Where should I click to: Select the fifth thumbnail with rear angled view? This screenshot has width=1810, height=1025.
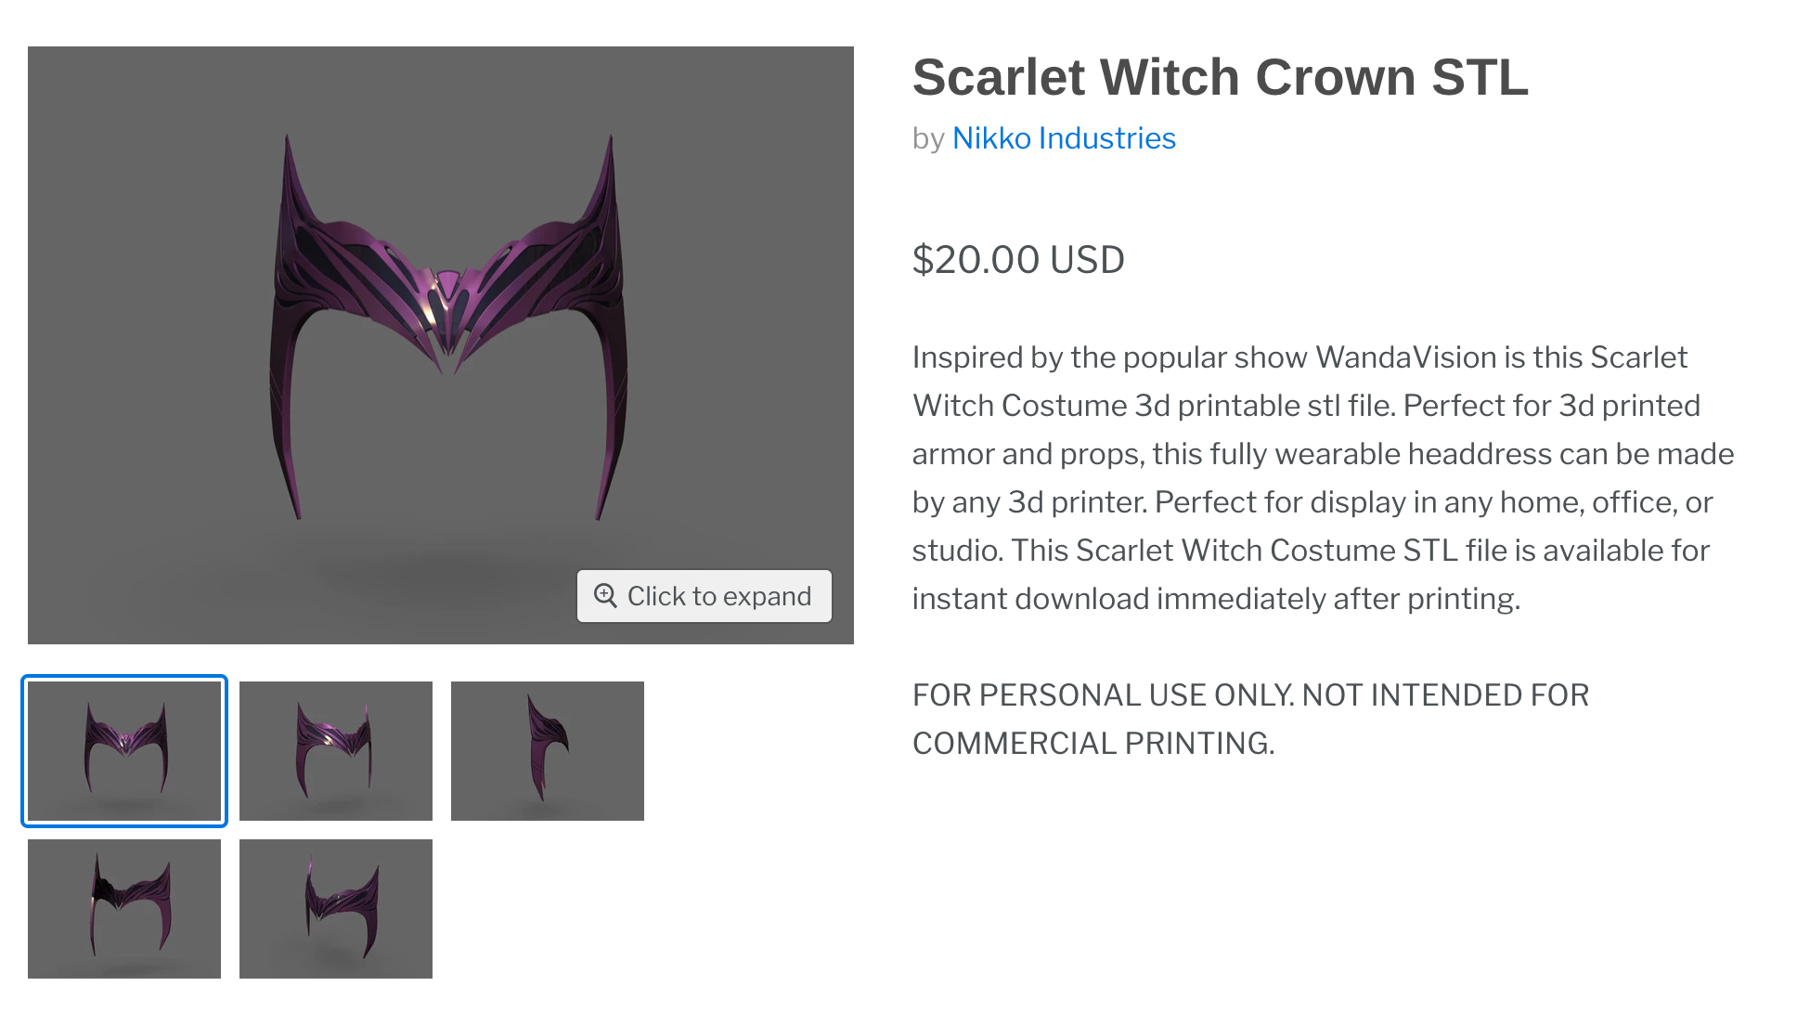pyautogui.click(x=336, y=909)
